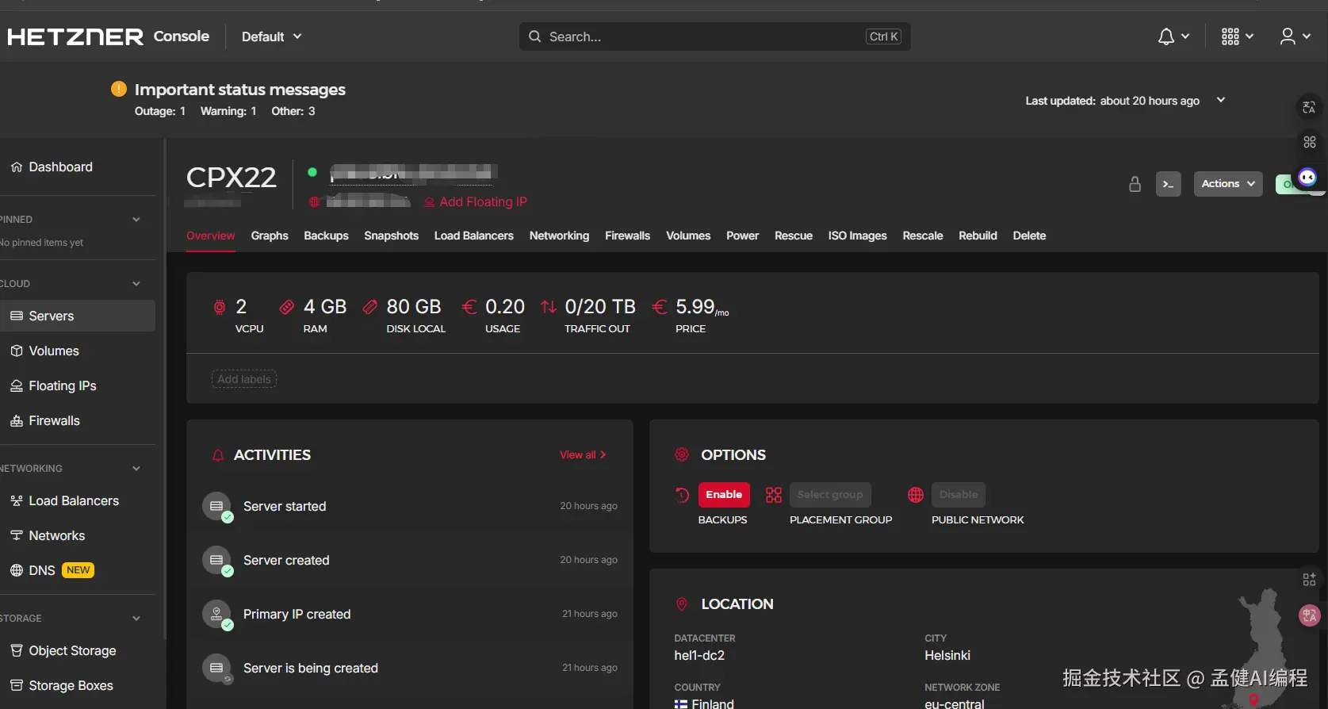The image size is (1328, 709).
Task: Click the placement group icon
Action: [x=774, y=495]
